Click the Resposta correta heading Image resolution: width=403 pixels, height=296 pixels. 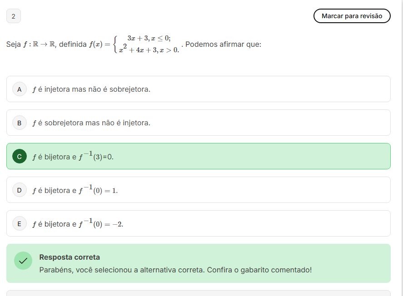click(x=70, y=257)
